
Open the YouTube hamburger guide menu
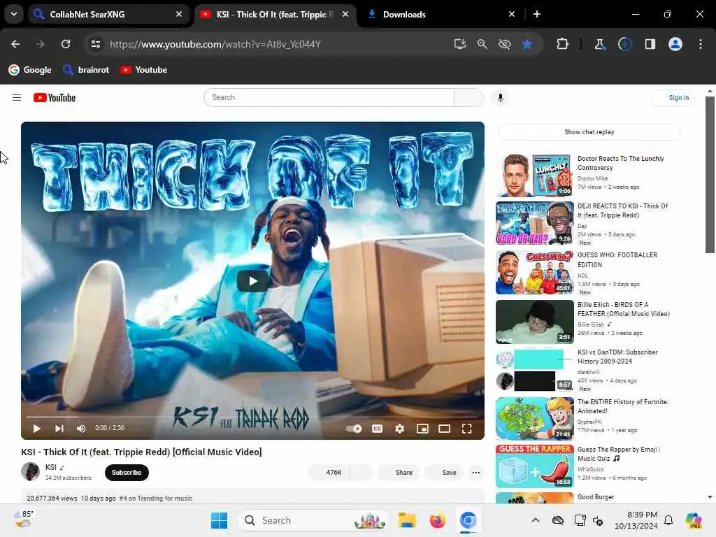click(x=17, y=98)
